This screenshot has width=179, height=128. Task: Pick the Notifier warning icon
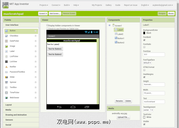point(7,67)
